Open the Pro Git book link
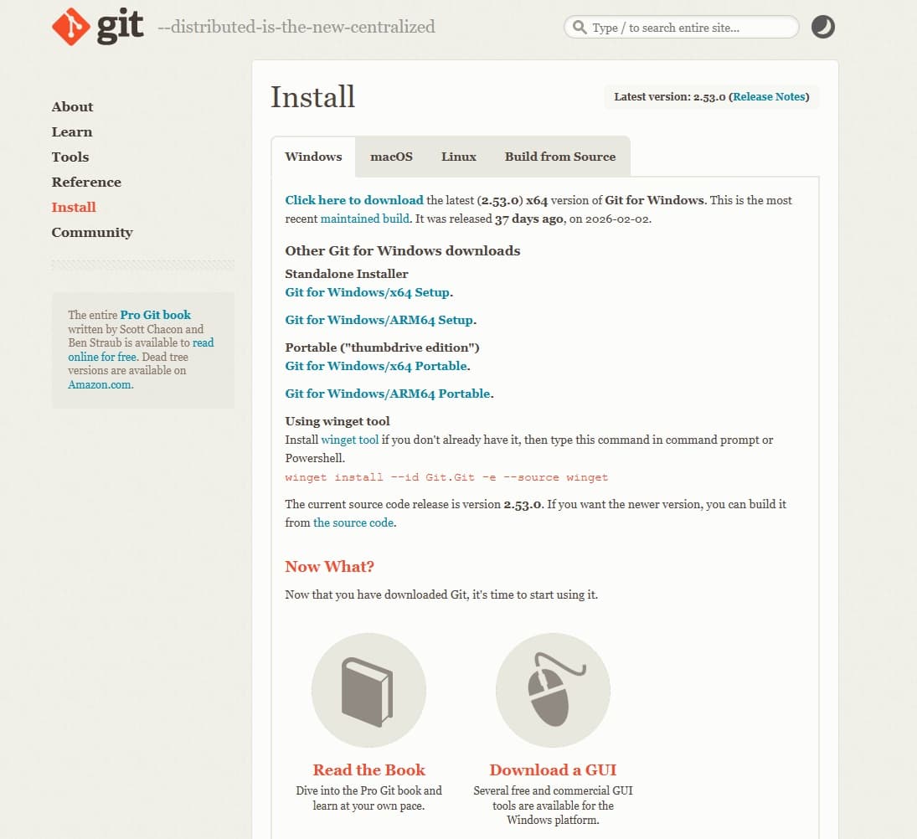This screenshot has width=917, height=839. click(155, 315)
